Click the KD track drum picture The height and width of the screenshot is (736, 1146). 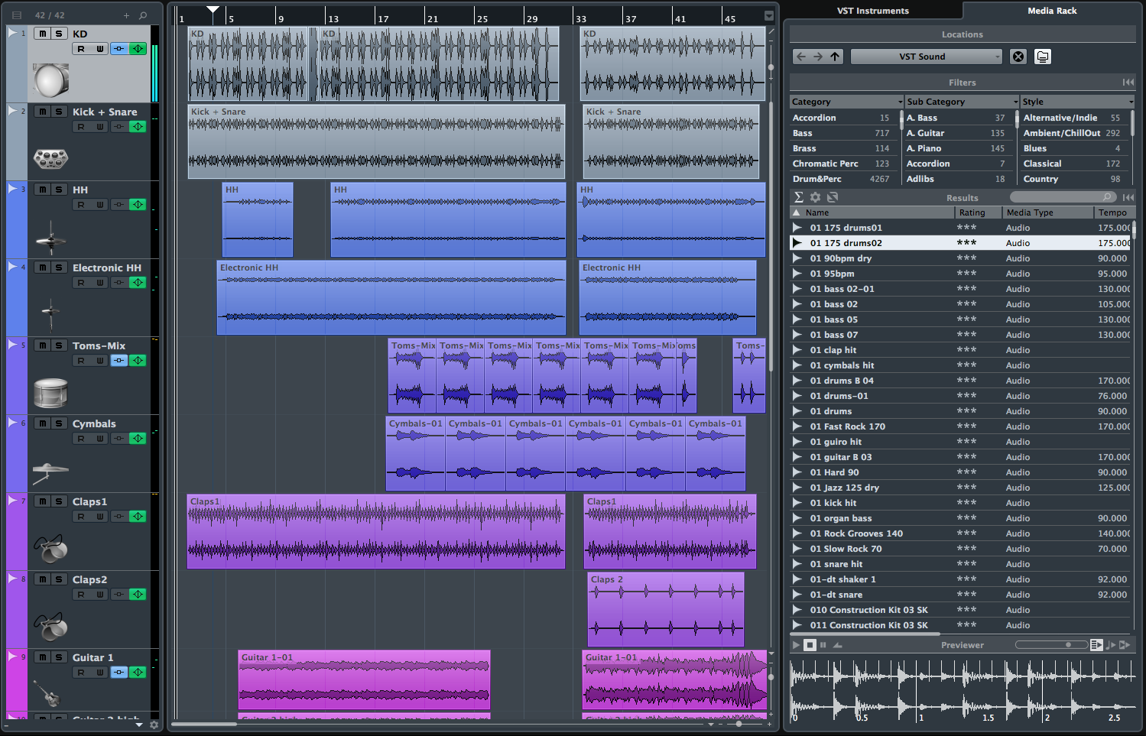pos(51,80)
